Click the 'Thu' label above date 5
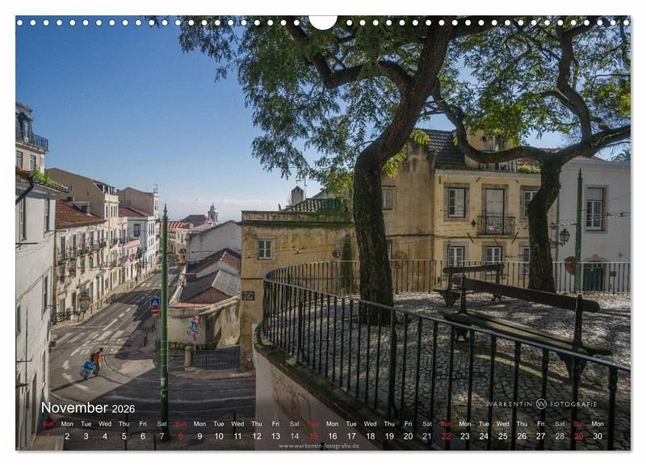The image size is (646, 466). click(x=124, y=423)
